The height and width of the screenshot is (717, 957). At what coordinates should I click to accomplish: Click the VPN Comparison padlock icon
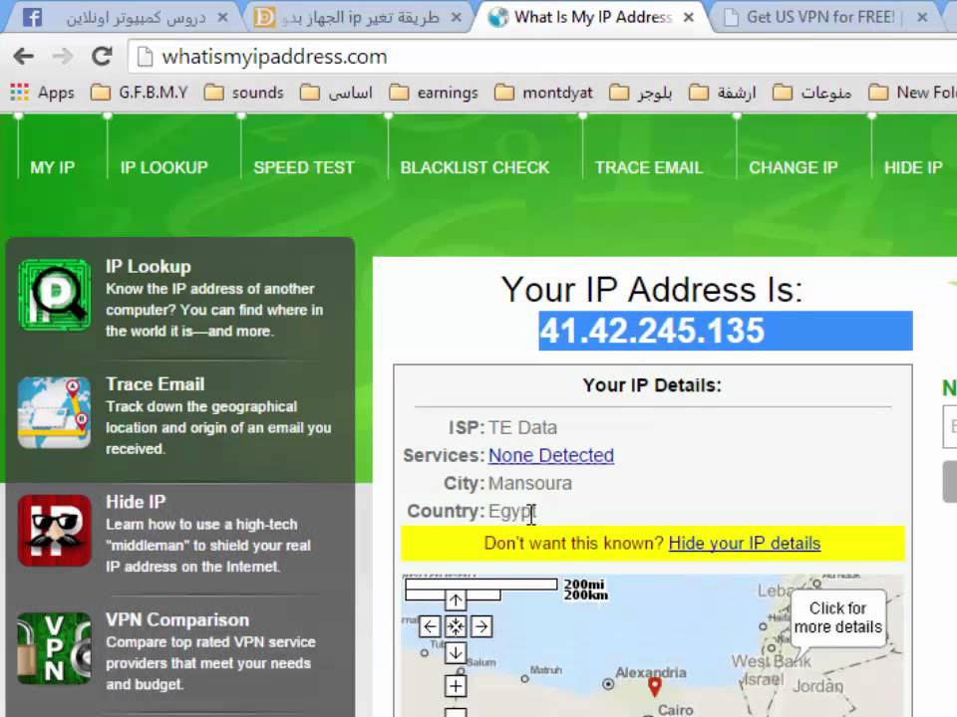54,648
